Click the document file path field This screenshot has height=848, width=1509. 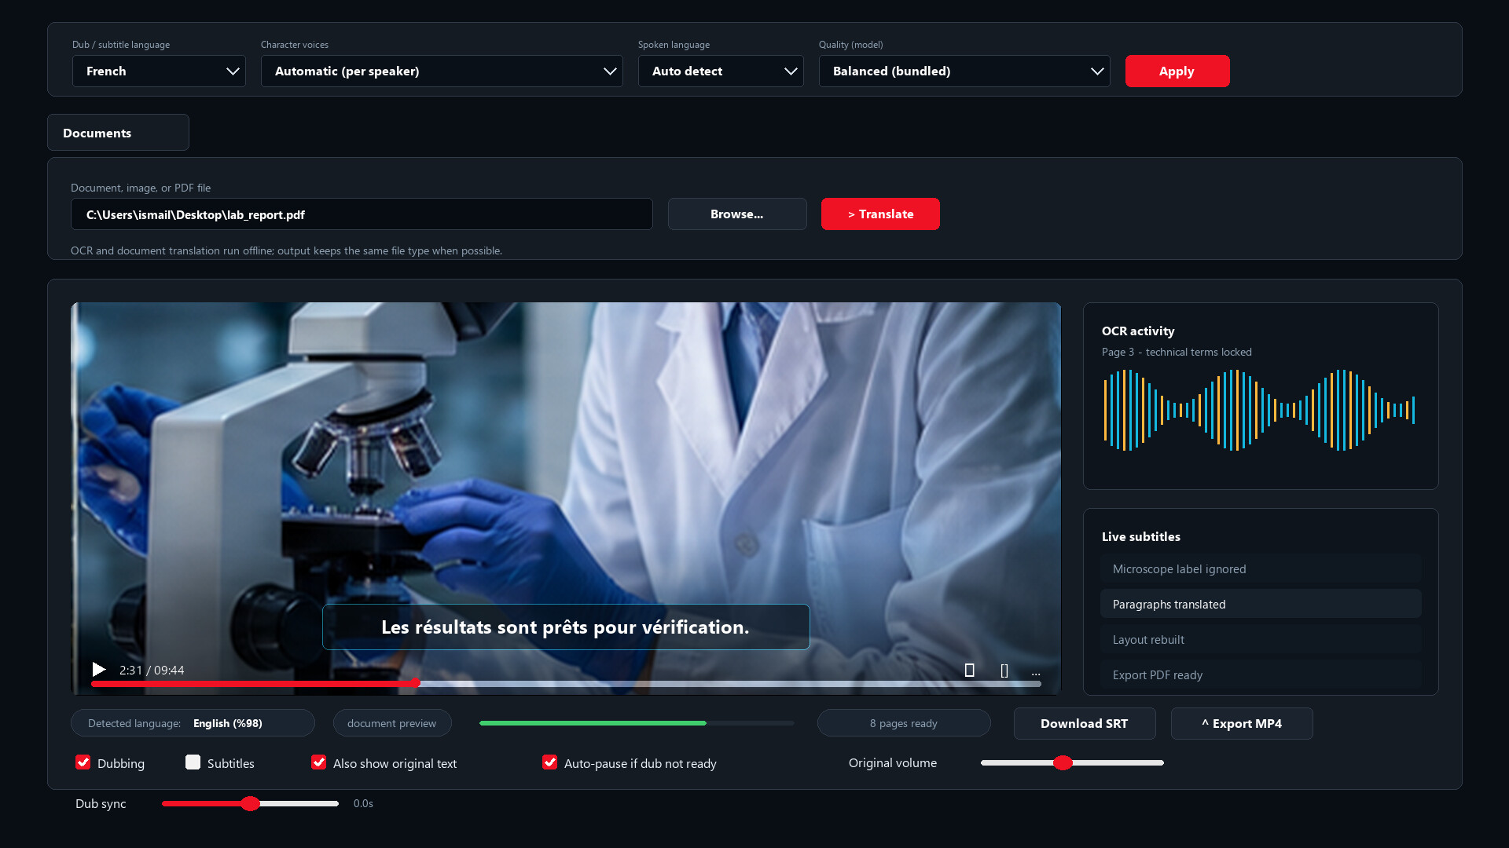(362, 214)
